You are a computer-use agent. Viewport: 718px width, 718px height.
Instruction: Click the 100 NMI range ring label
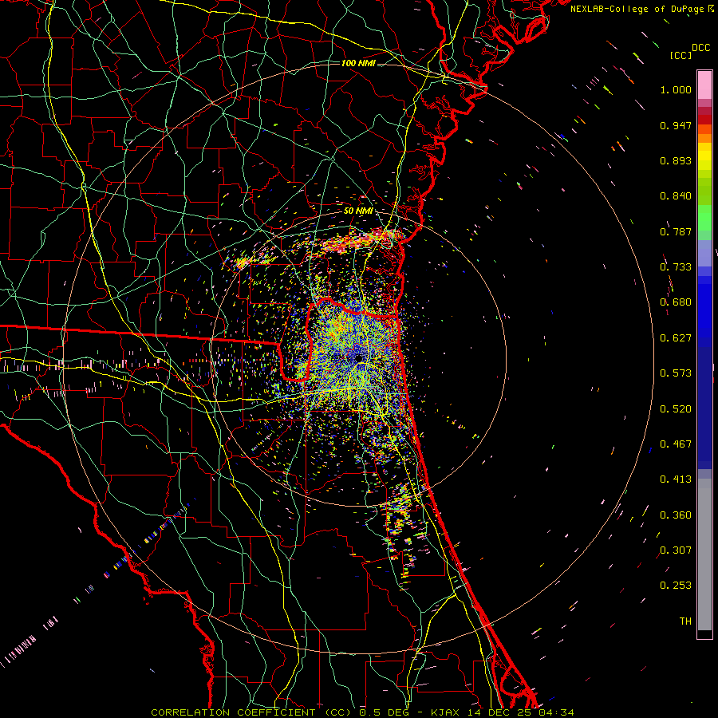(x=358, y=63)
